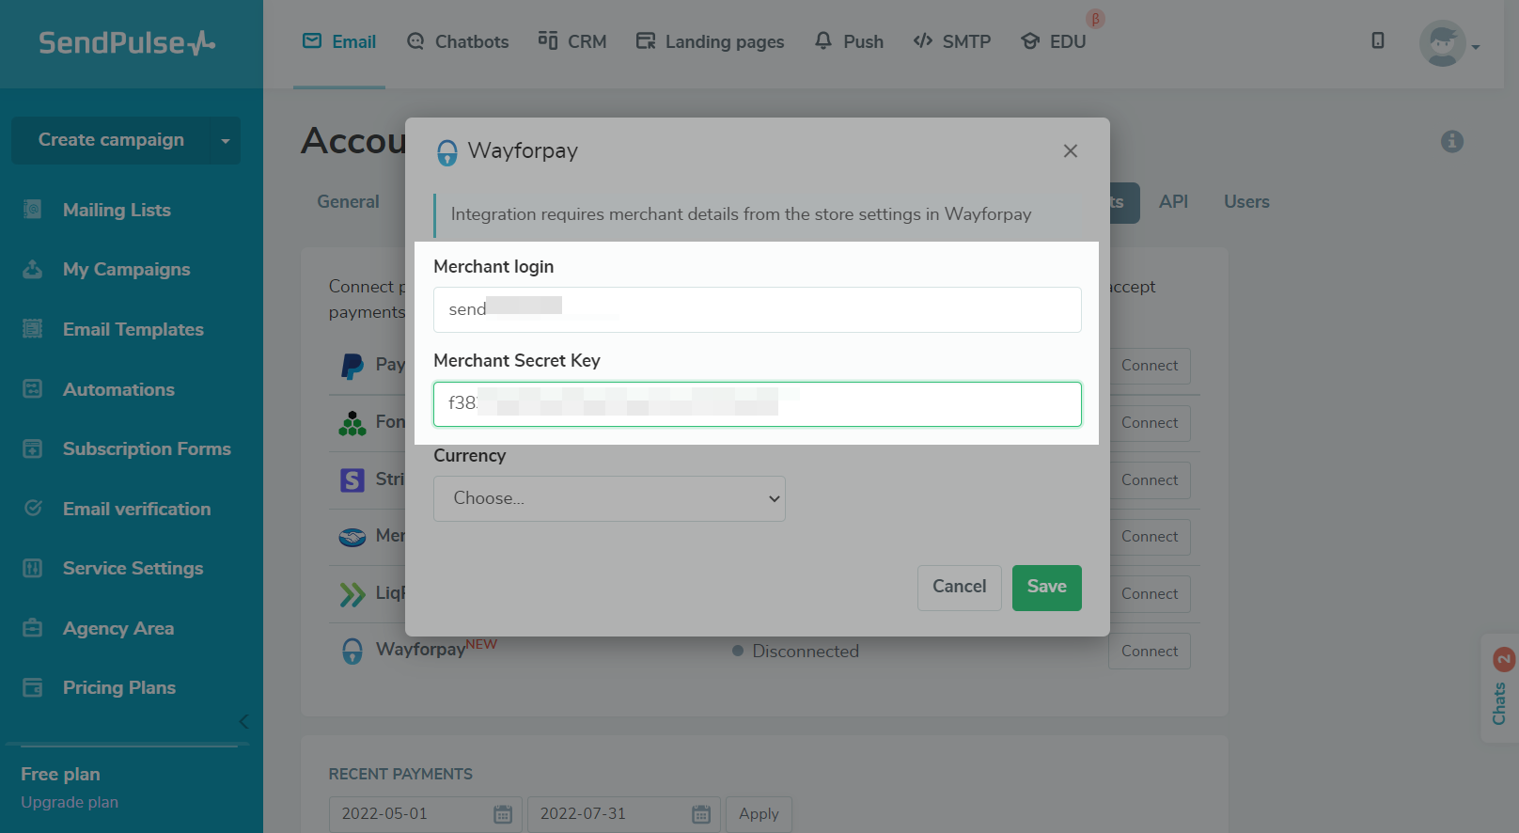The height and width of the screenshot is (833, 1519).
Task: Open the mobile device icon in header
Action: (x=1377, y=40)
